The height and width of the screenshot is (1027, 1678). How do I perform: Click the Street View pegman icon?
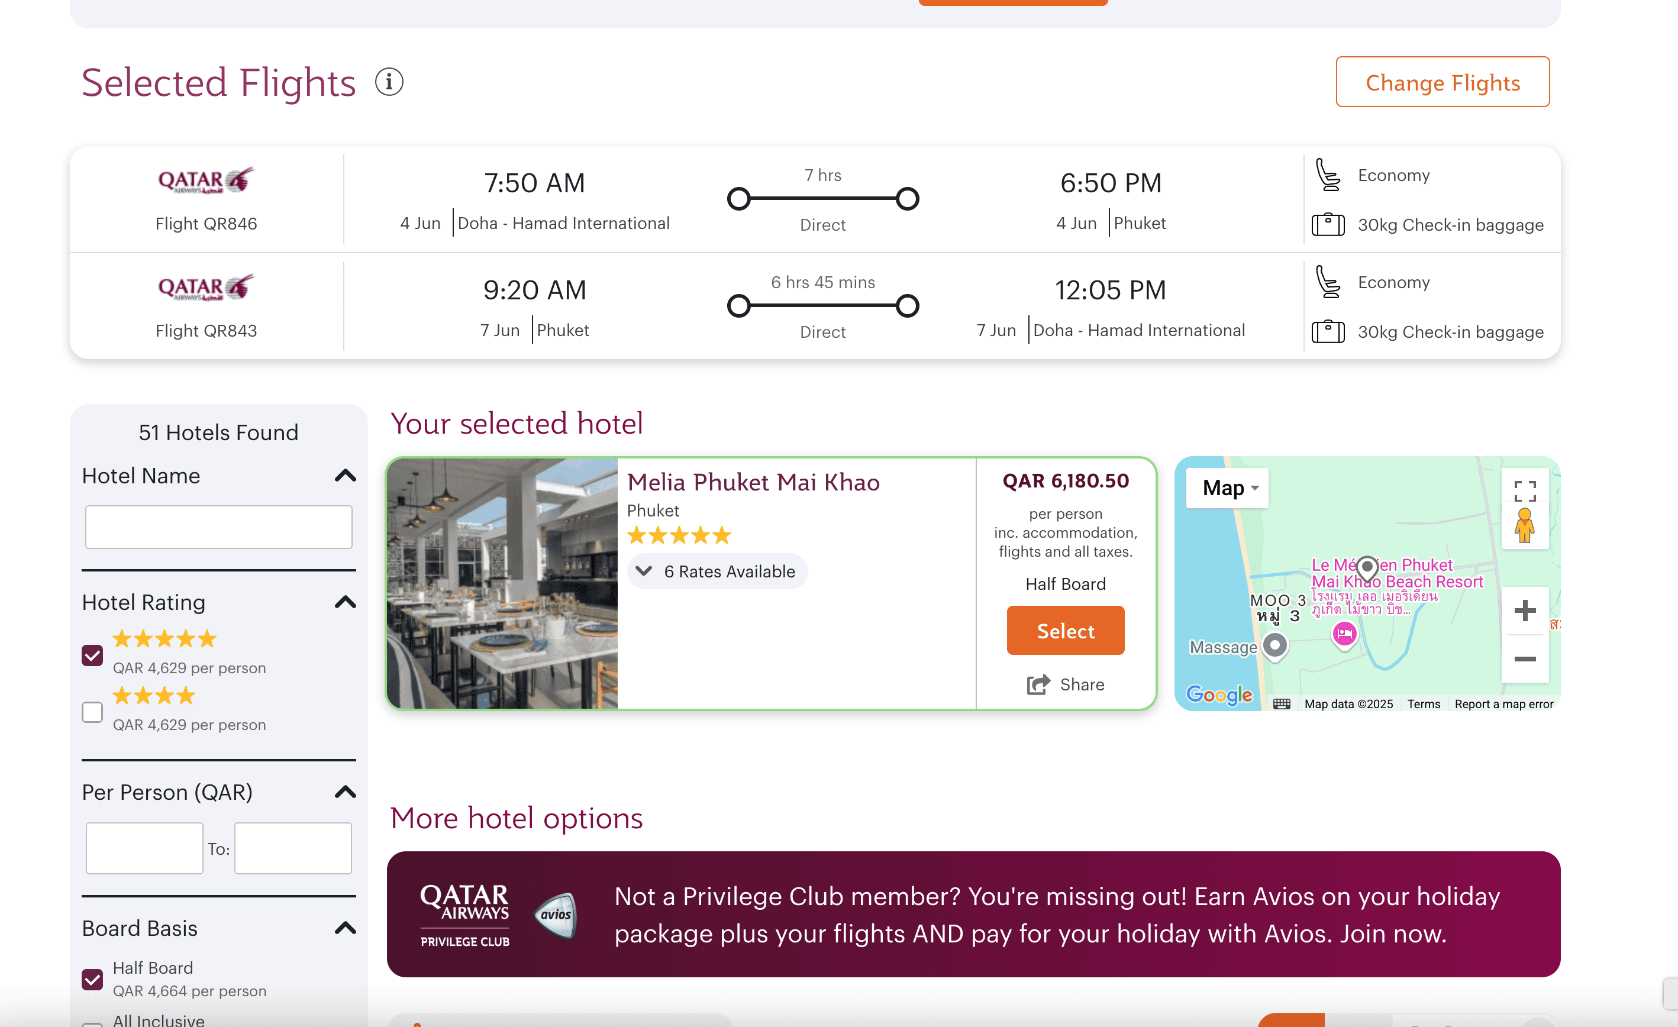(1524, 527)
